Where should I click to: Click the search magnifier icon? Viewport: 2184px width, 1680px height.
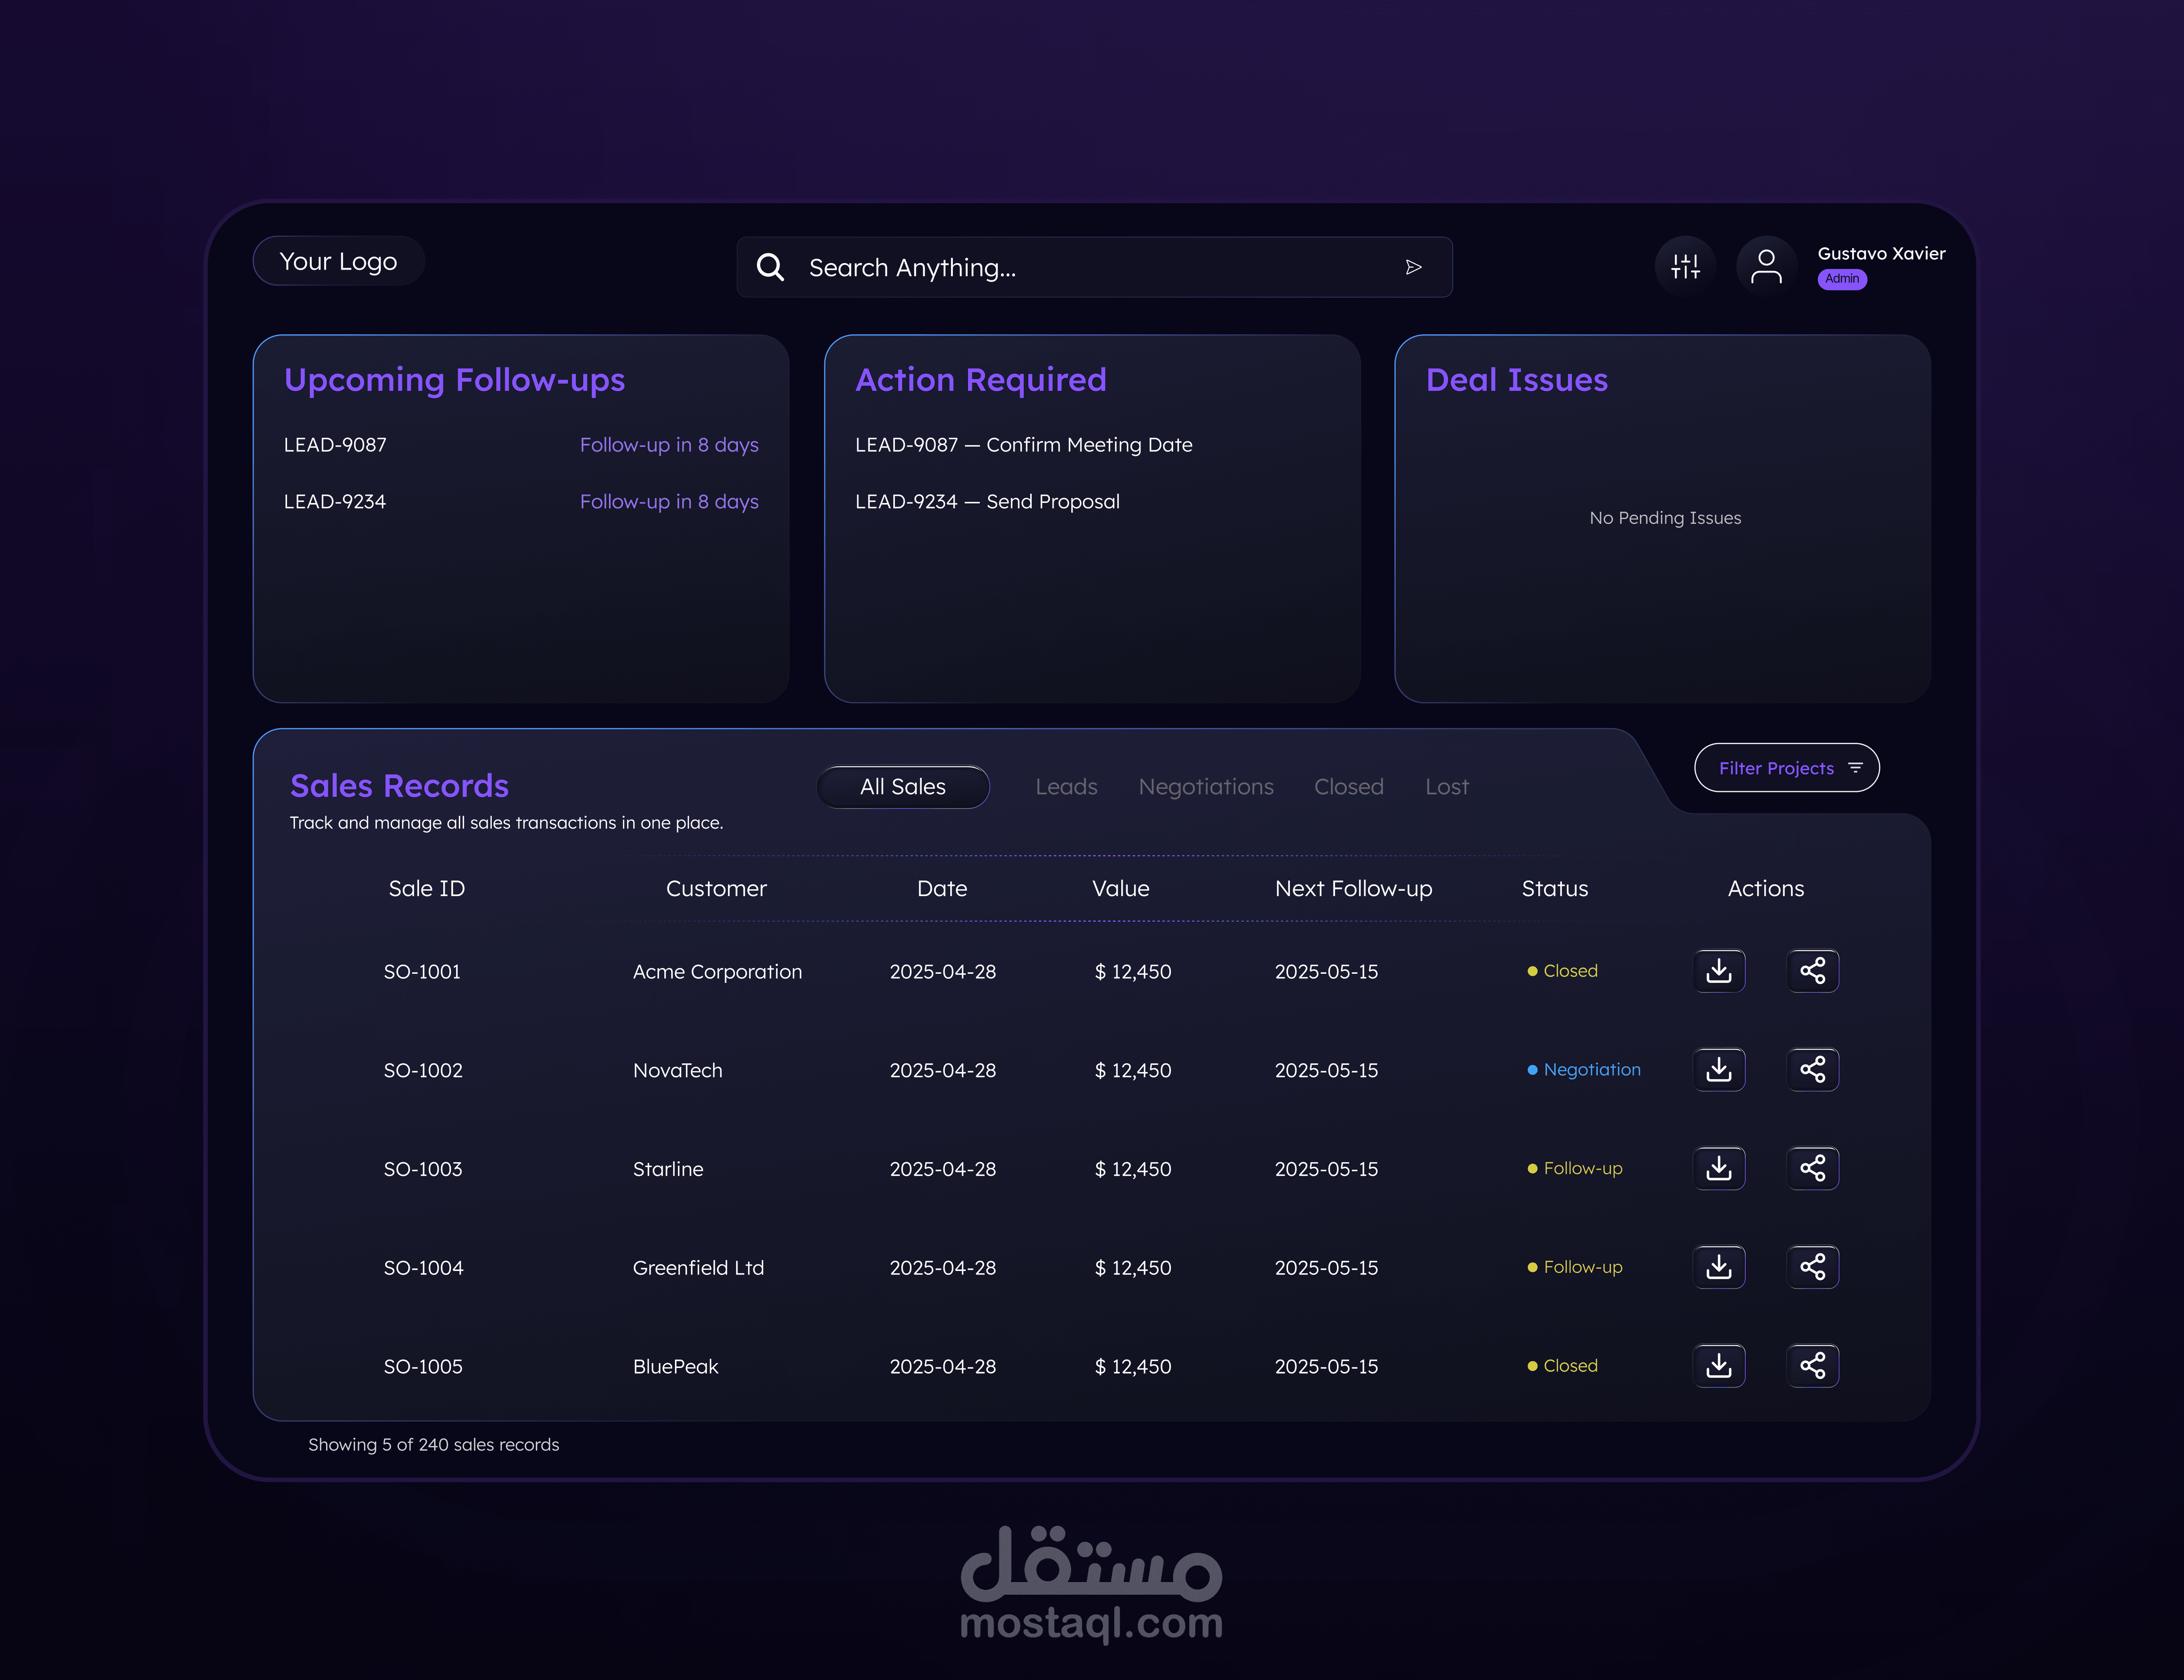click(x=770, y=267)
